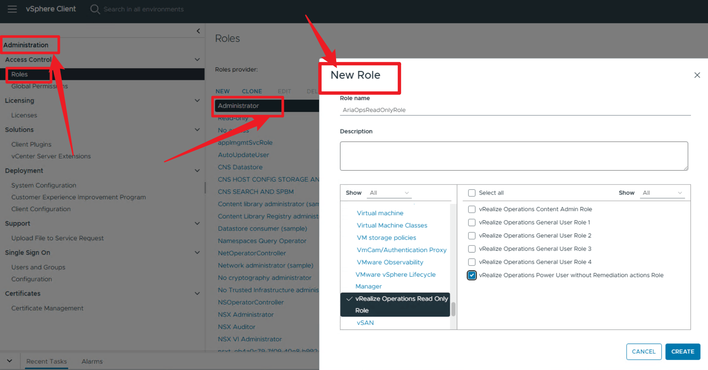The image size is (708, 370).
Task: Click the CANCEL button
Action: (x=644, y=351)
